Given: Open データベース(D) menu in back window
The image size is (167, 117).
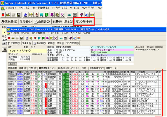Looking at the screenshot, I should 60,8.
